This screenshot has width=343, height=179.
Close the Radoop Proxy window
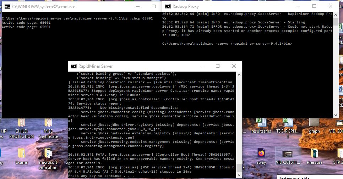pos(331,6)
